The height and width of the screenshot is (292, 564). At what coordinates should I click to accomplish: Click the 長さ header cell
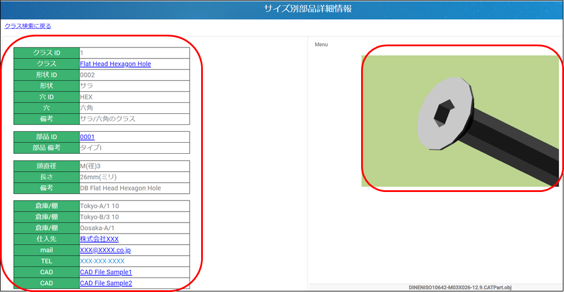pos(46,177)
